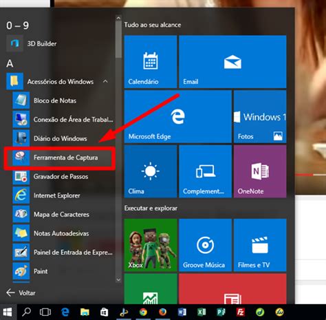Open taskbar search magnifier
This screenshot has width=326, height=320.
coord(27,312)
